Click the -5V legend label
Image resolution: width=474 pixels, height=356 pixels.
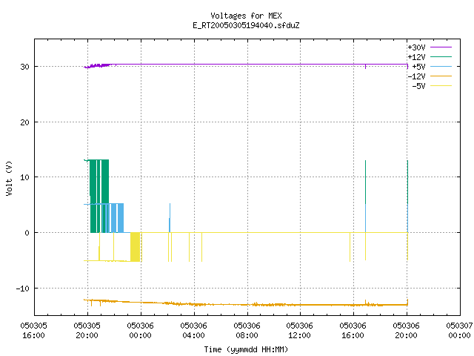click(418, 86)
